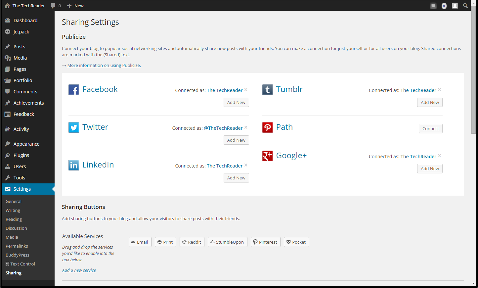This screenshot has width=478, height=288.
Task: Click Add New under Twitter
Action: click(x=236, y=140)
